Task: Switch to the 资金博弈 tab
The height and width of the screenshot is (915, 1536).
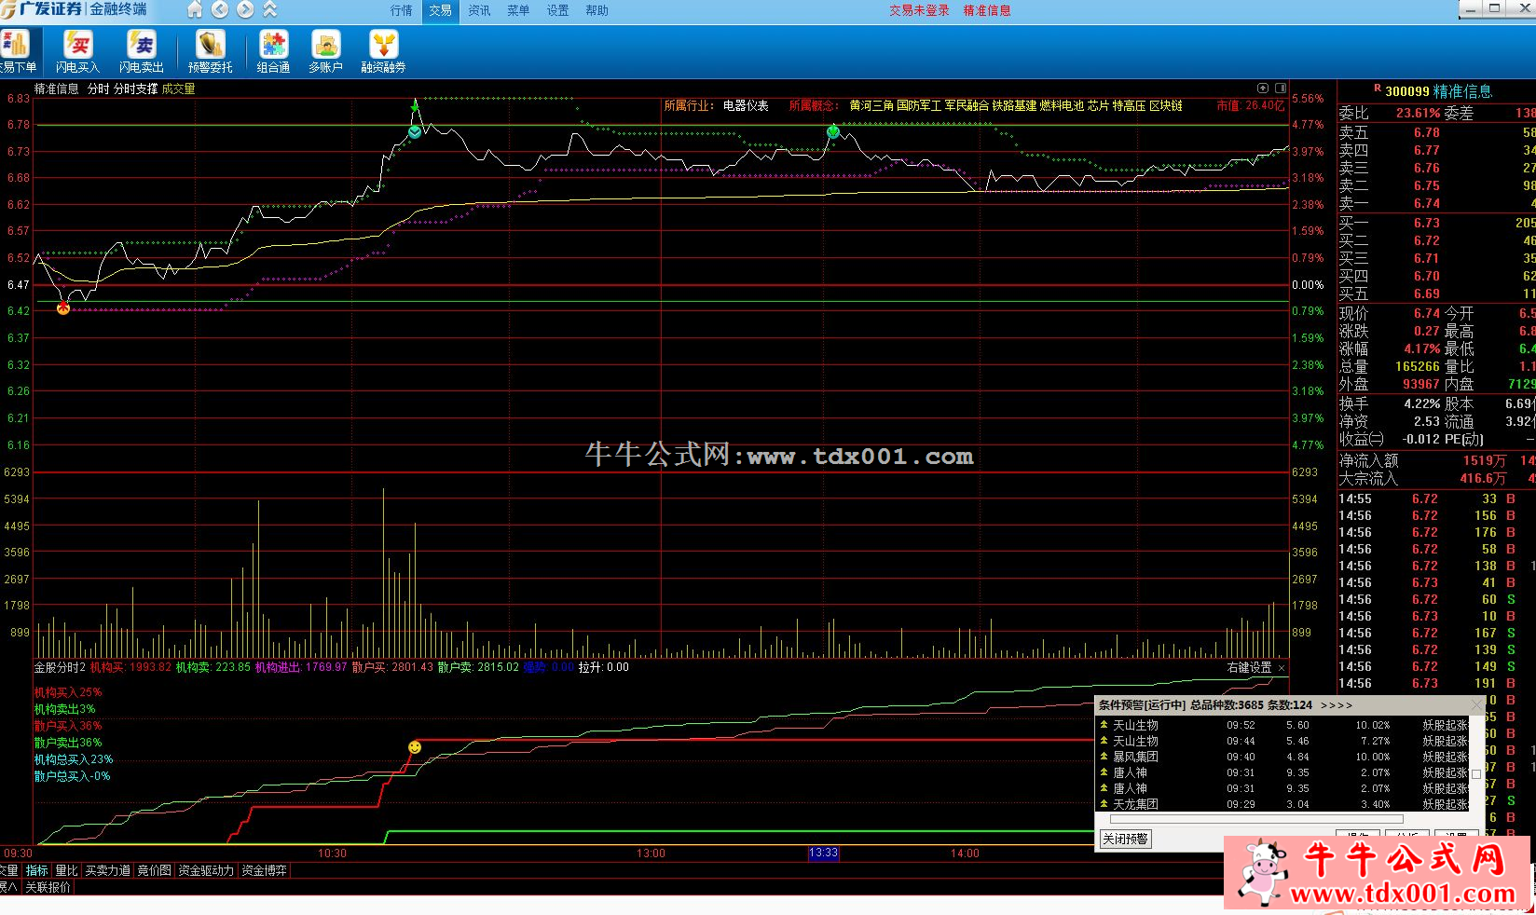Action: pyautogui.click(x=265, y=870)
